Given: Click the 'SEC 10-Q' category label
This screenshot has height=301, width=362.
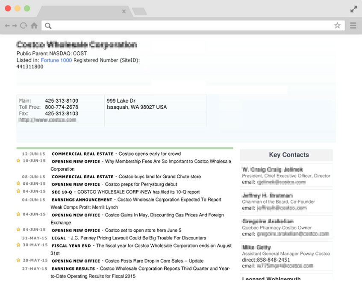Looking at the screenshot, I should point(62,192).
